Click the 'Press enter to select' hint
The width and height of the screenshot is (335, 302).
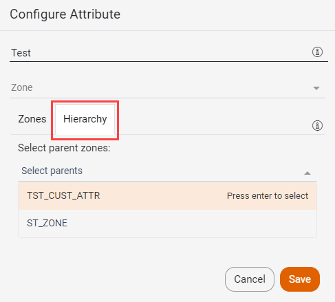tap(268, 196)
